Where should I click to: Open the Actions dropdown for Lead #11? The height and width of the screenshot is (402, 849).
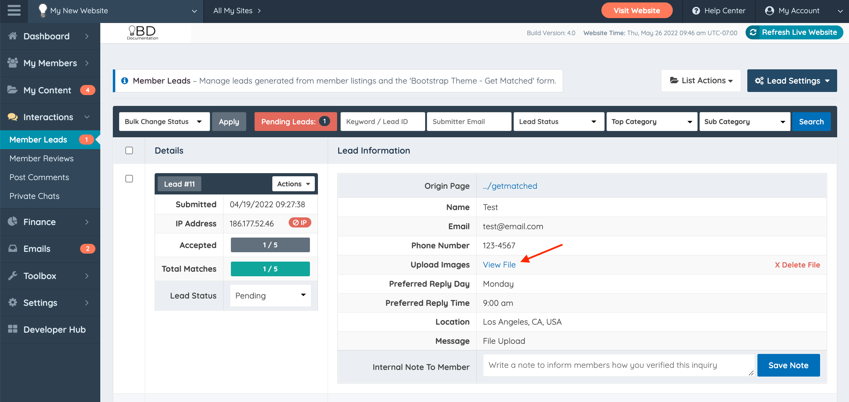pyautogui.click(x=293, y=184)
